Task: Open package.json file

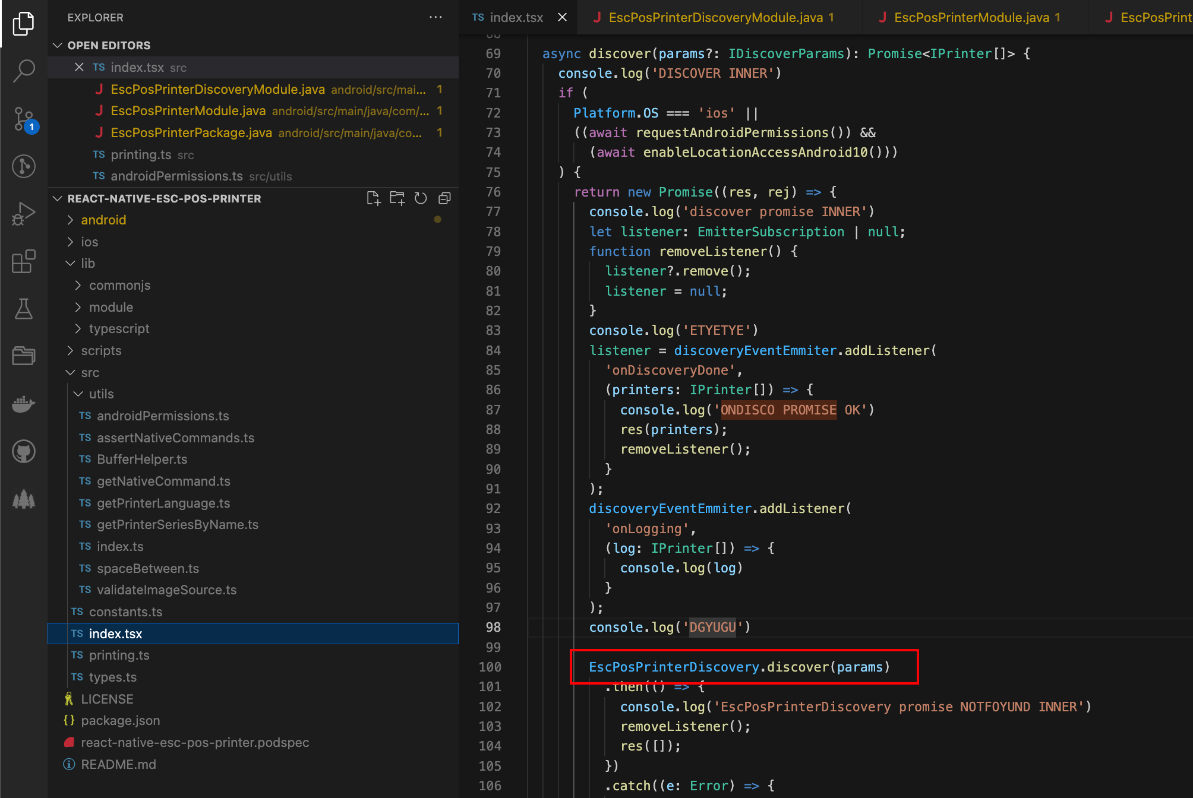Action: pos(120,721)
